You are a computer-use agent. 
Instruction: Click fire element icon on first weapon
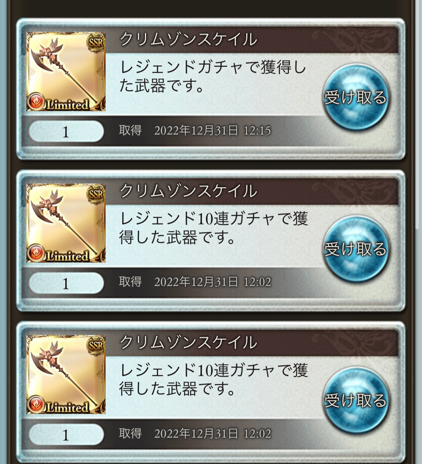point(36,102)
